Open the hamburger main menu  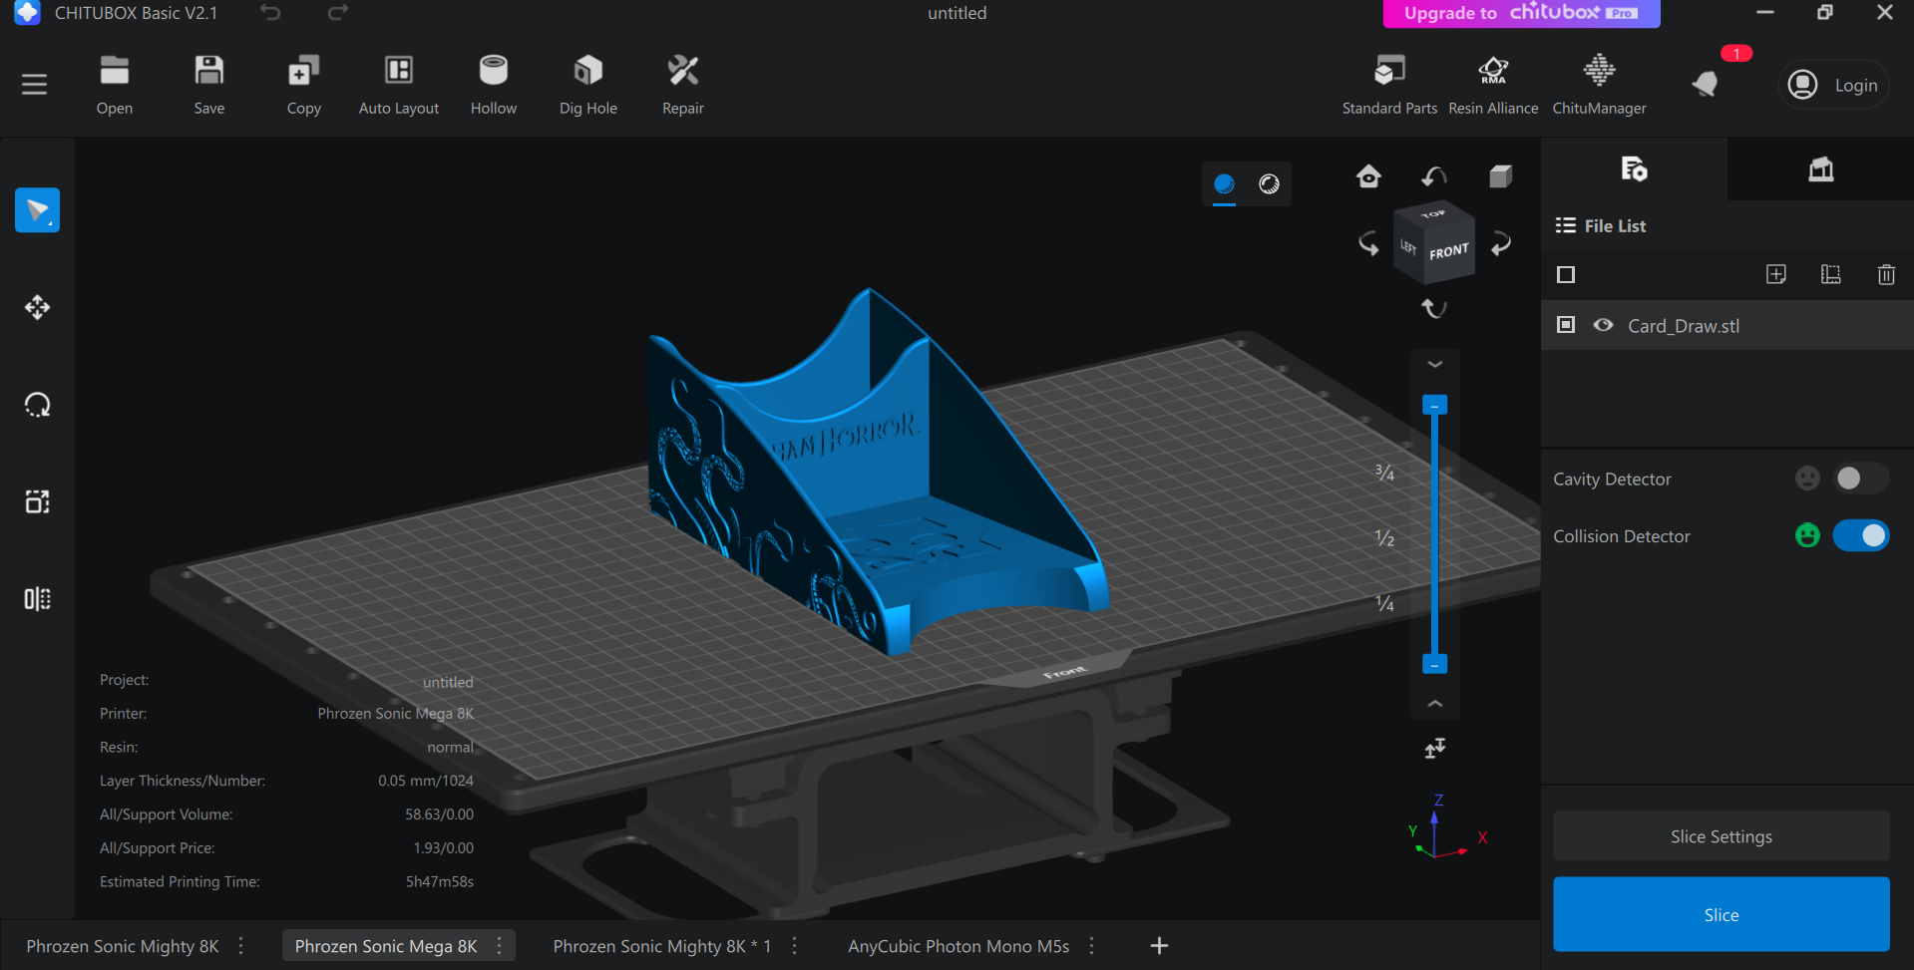(x=35, y=85)
